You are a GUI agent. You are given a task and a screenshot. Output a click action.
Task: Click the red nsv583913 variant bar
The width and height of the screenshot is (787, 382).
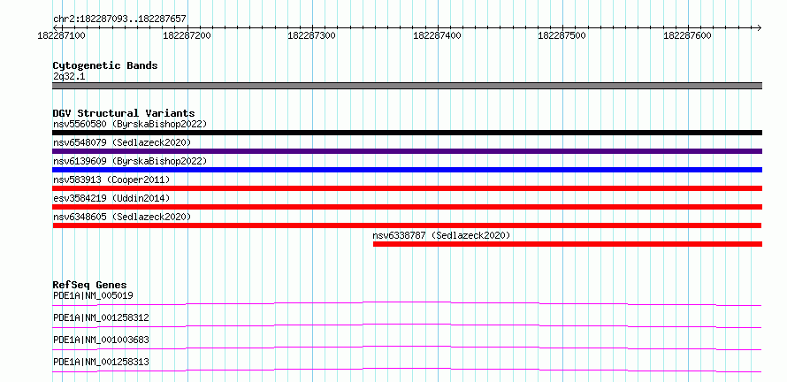pyautogui.click(x=407, y=188)
